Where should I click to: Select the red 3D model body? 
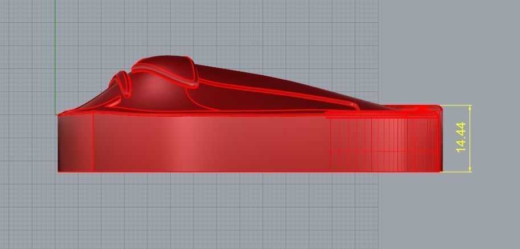(250, 114)
